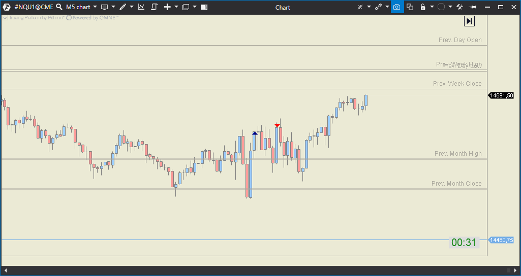Click the Prev. Month High level label

[458, 154]
